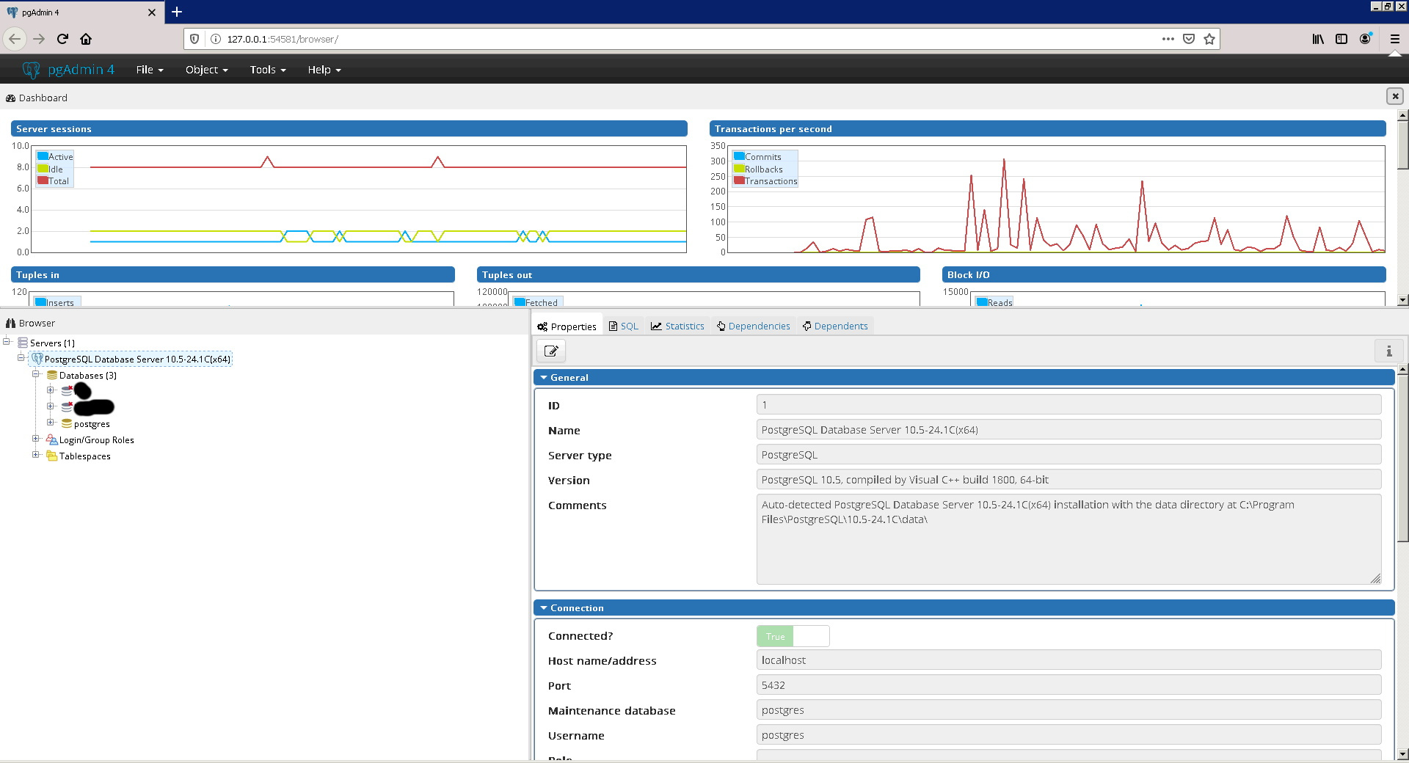1409x763 pixels.
Task: Click the dashboard scrollbar down arrow
Action: pos(1402,300)
